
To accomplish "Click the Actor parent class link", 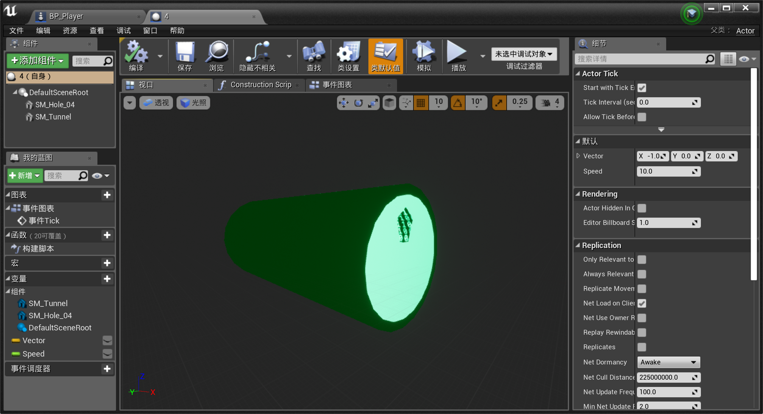I will tap(745, 31).
